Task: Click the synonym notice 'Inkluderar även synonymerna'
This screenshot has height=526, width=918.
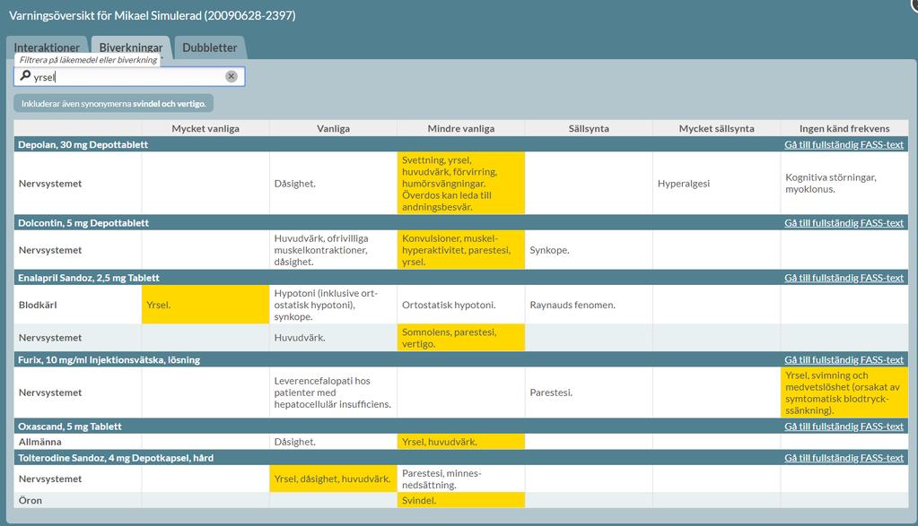Action: click(114, 103)
